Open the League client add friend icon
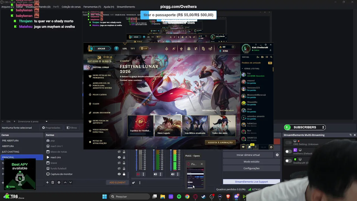Viewport: 357px width, 201px height. point(258,57)
